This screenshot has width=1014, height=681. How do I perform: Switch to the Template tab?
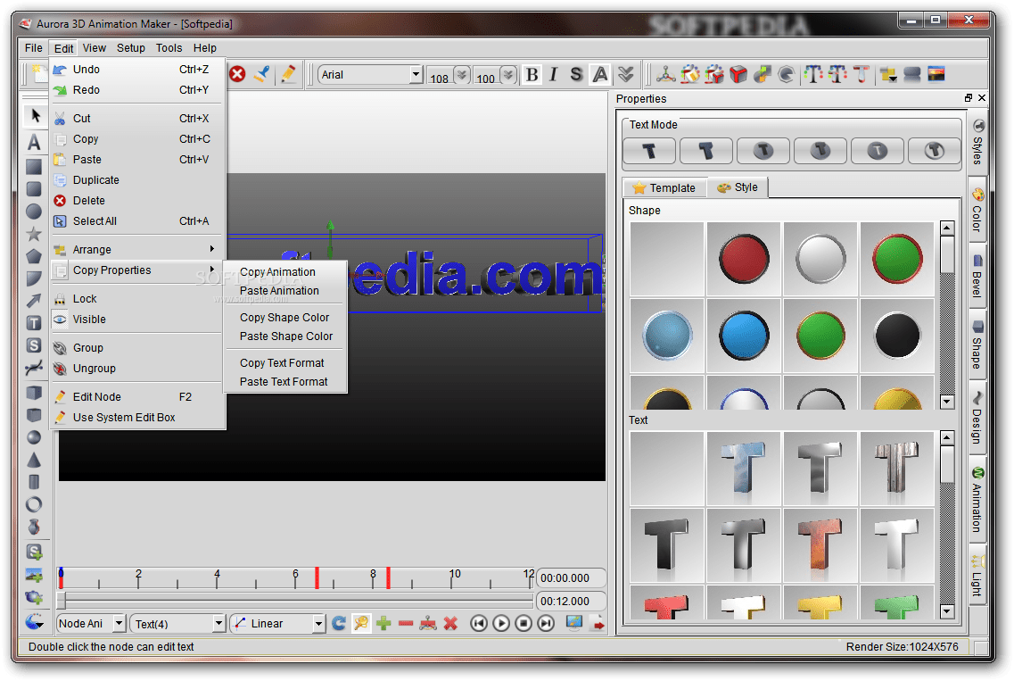point(664,187)
